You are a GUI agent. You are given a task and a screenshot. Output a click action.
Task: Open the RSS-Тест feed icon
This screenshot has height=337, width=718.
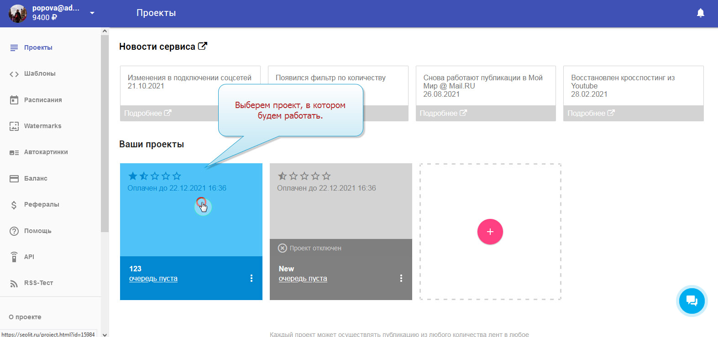click(x=14, y=283)
